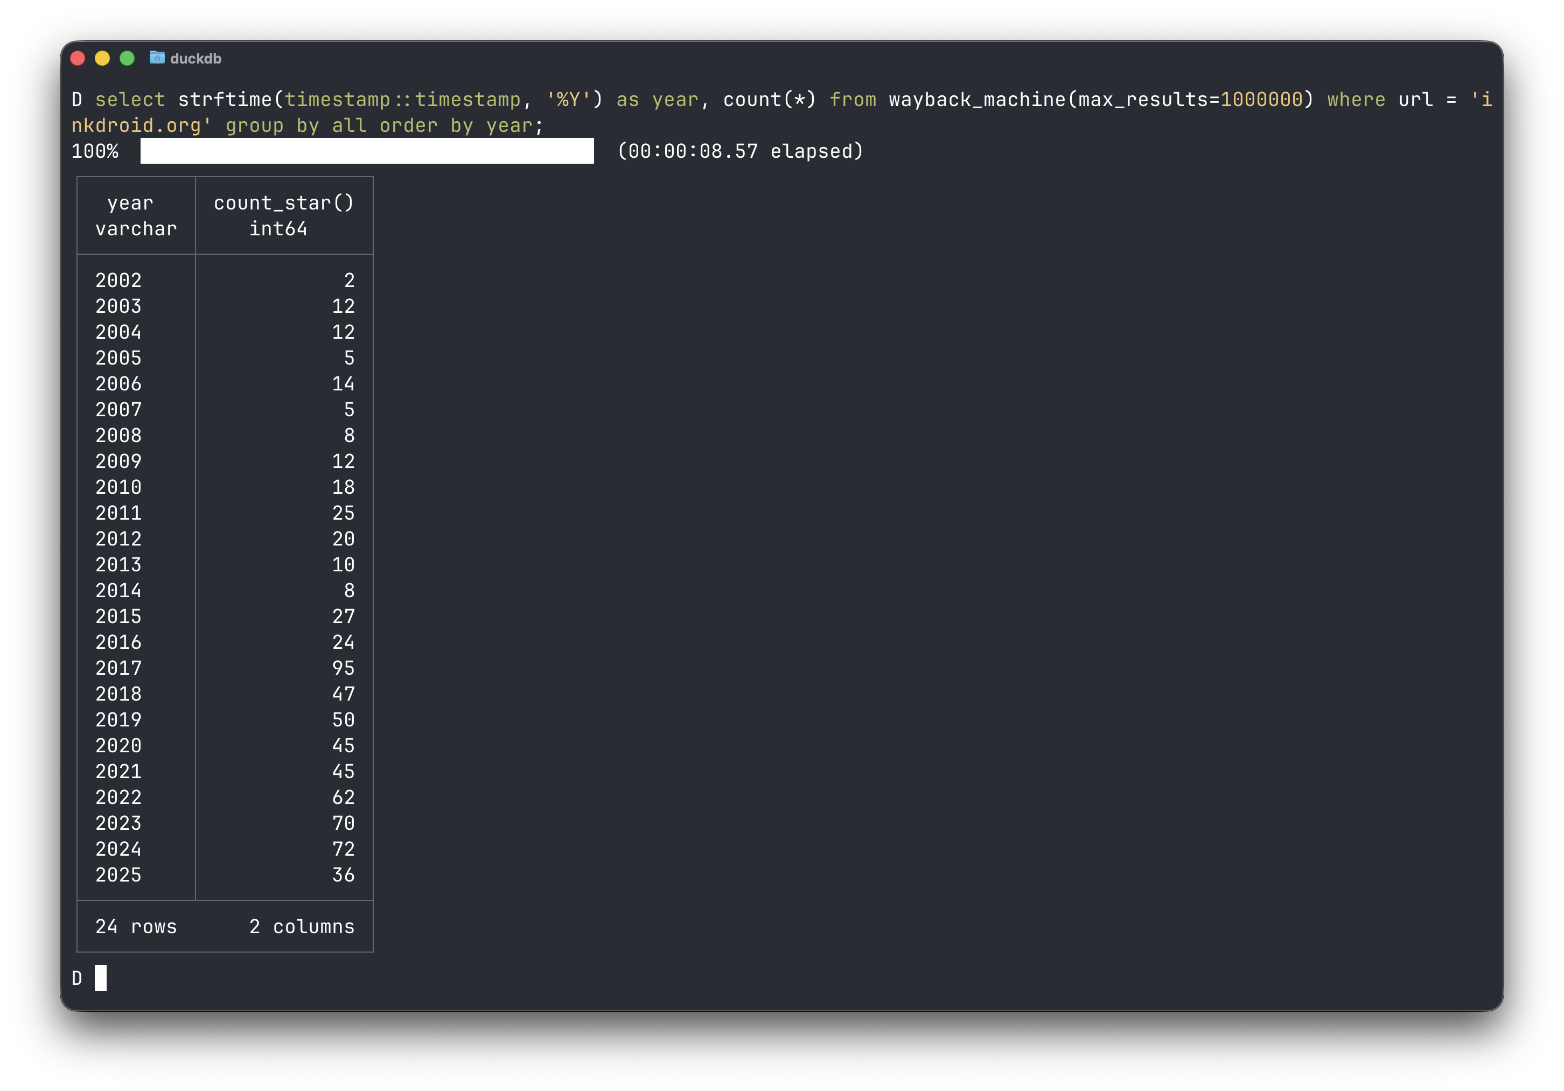This screenshot has height=1091, width=1564.
Task: Click the folder icon in the title bar
Action: tap(157, 58)
